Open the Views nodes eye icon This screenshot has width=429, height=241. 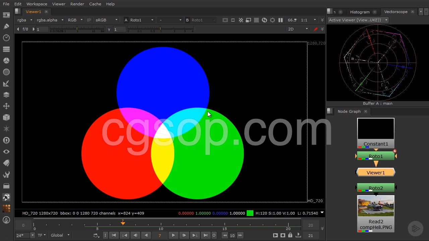(x=6, y=152)
